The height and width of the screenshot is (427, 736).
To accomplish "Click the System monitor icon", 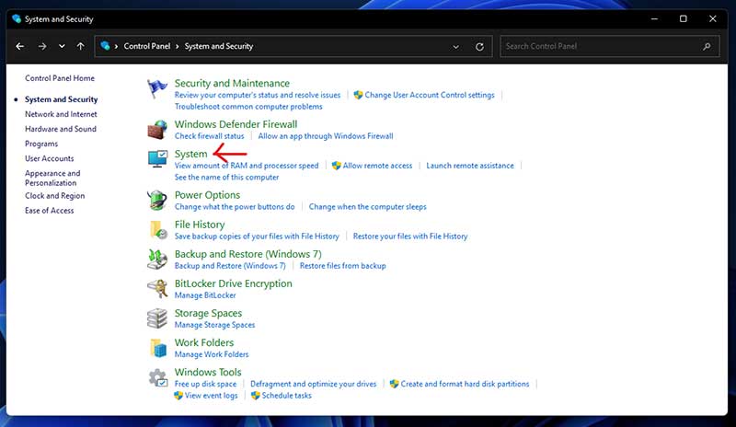I will 157,159.
